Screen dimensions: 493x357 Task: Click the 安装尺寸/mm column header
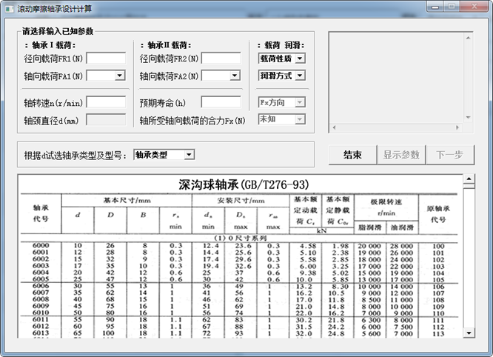(241, 201)
